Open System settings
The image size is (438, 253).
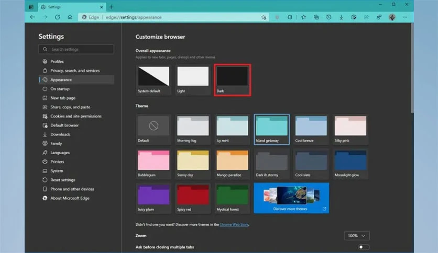click(76, 171)
